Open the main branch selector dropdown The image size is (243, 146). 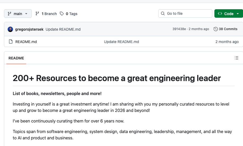18,13
